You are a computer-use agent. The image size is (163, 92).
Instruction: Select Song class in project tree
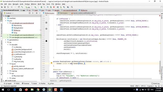point(15,33)
